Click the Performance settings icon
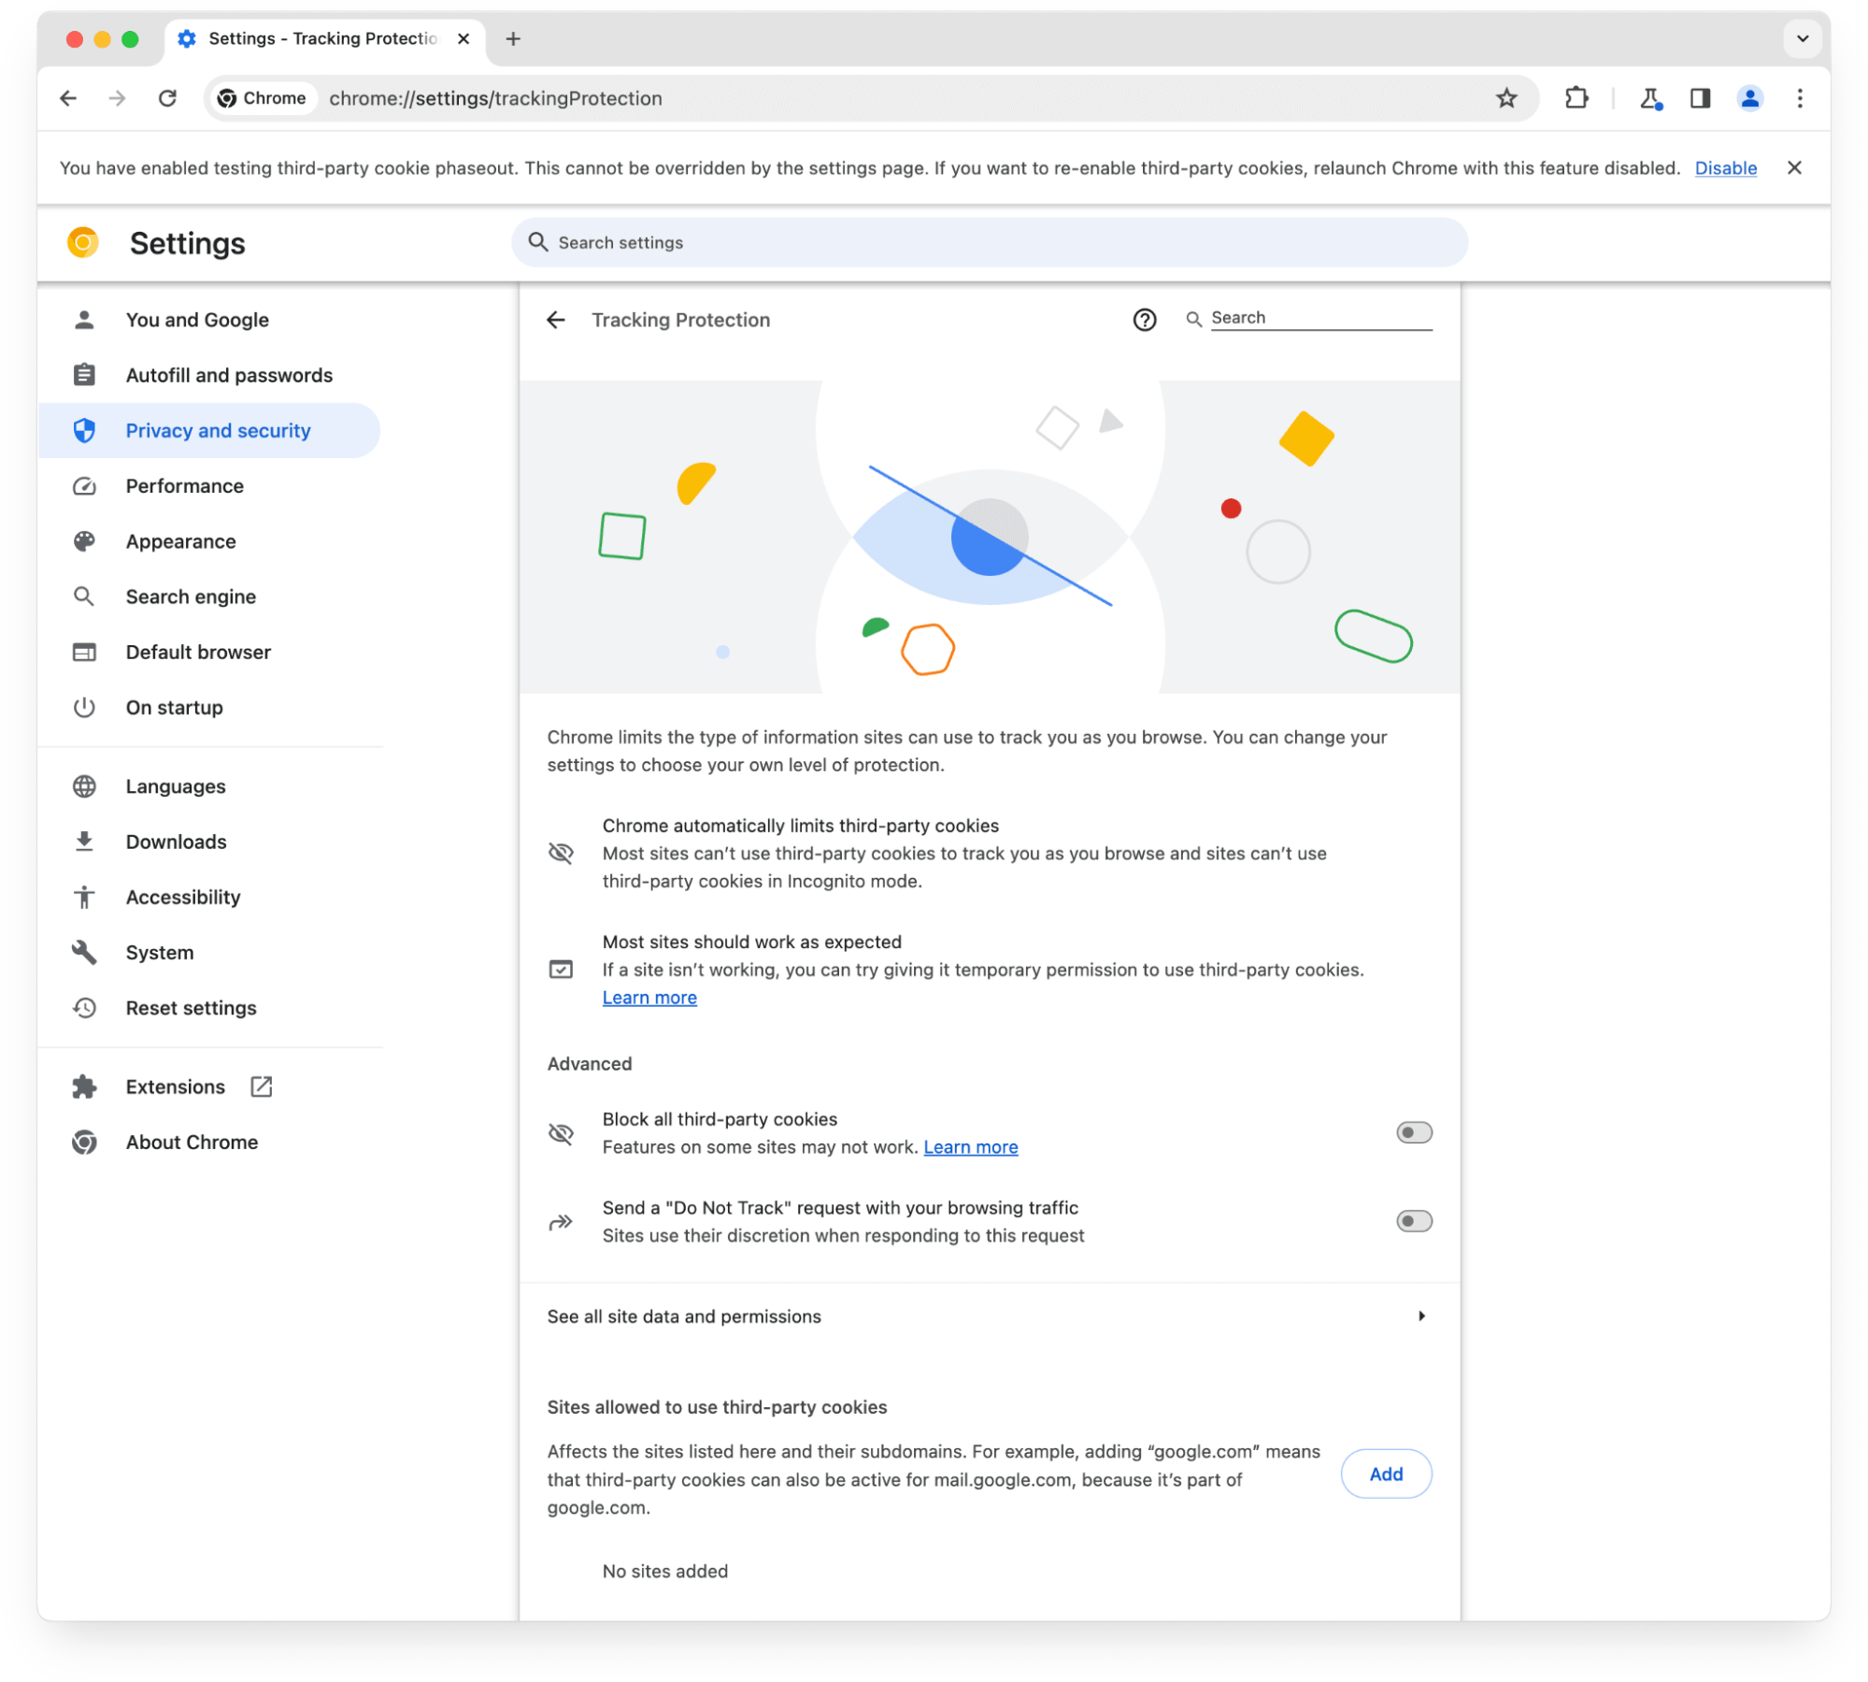1868x1682 pixels. tap(86, 485)
